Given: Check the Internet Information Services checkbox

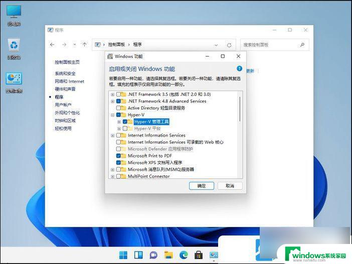Looking at the screenshot, I should click(x=118, y=135).
